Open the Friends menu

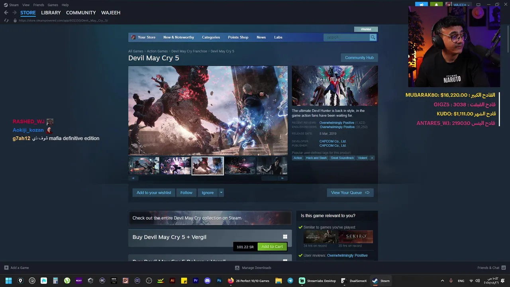pyautogui.click(x=39, y=5)
